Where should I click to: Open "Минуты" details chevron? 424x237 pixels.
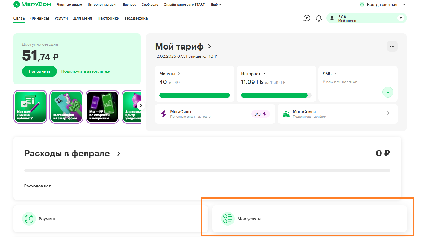pyautogui.click(x=179, y=74)
